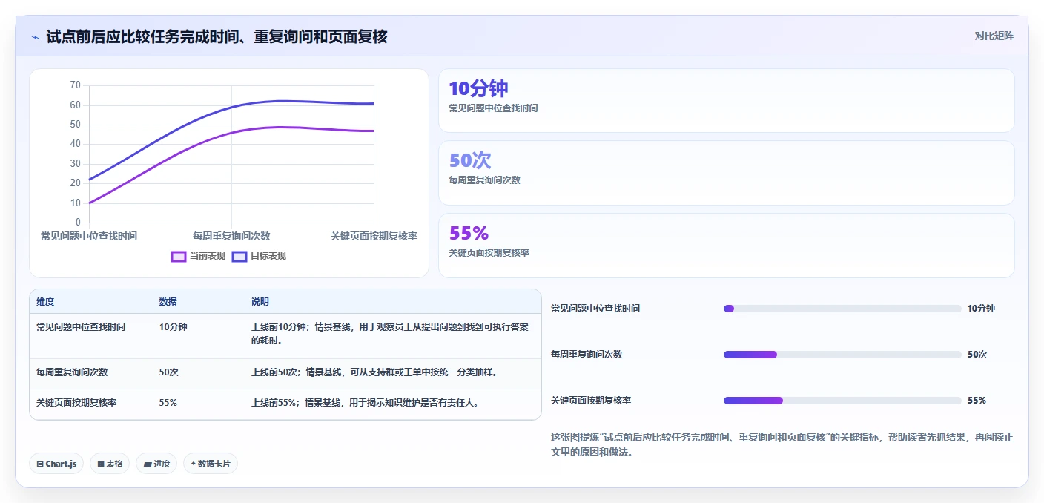Click the 对比矩阵 label
This screenshot has height=503, width=1044.
tap(994, 36)
